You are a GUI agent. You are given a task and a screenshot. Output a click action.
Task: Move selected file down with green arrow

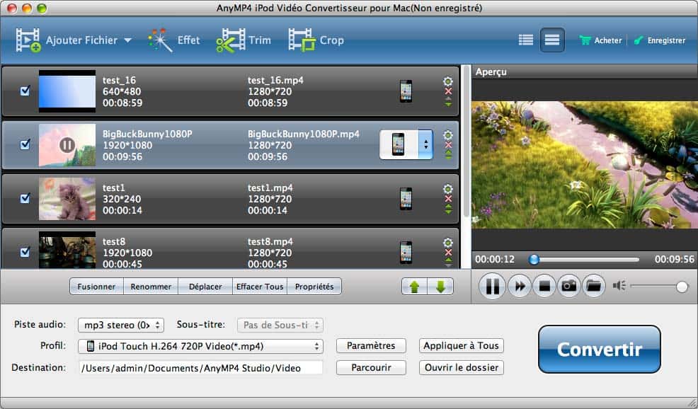tap(441, 287)
